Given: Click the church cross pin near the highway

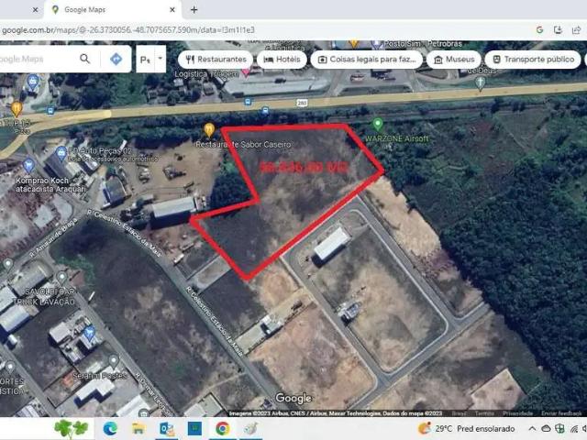Looking at the screenshot, I should (x=481, y=82).
